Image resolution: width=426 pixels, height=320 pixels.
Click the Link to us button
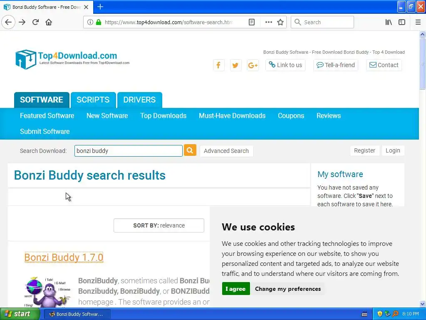click(285, 65)
